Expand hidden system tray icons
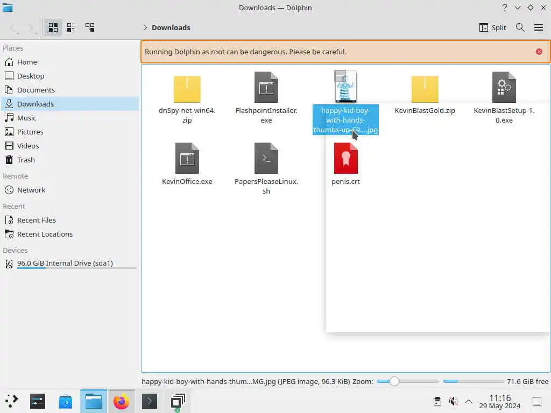The image size is (551, 413). pos(469,401)
